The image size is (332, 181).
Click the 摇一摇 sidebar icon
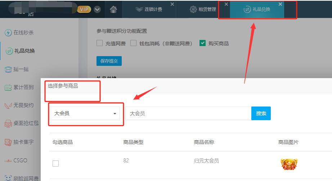(x=8, y=69)
